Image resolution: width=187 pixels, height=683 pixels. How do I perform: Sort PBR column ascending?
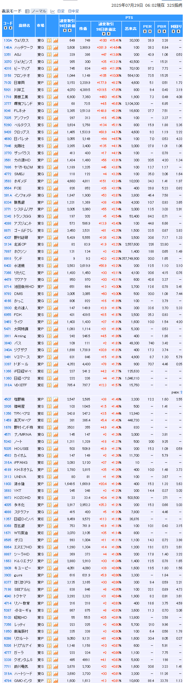click(x=160, y=31)
